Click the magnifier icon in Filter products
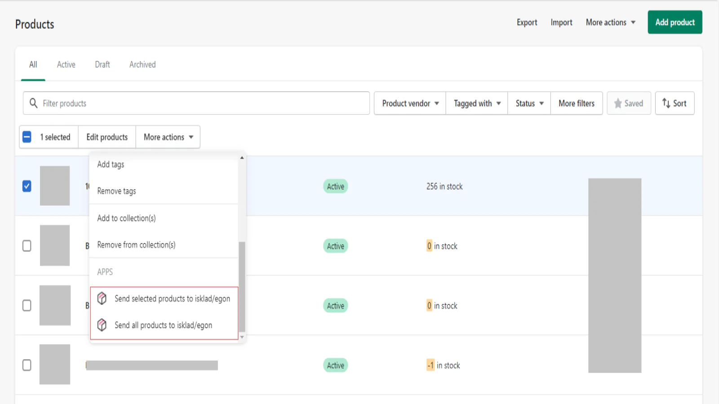This screenshot has height=404, width=719. [x=33, y=103]
